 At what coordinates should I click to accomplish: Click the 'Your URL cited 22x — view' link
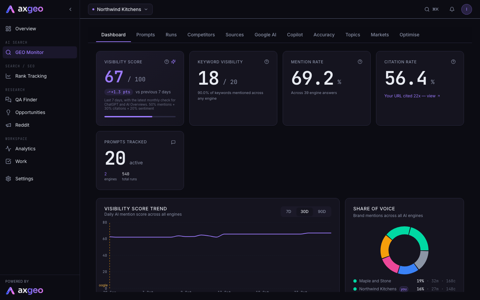click(x=412, y=96)
